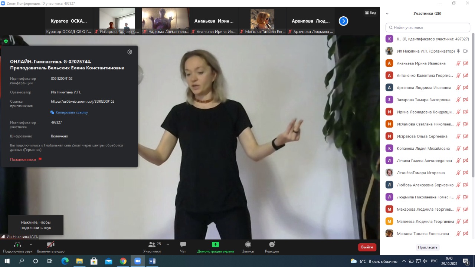
Task: Click camera-off icon for Копанева Лидия Михайловна
Action: click(465, 148)
